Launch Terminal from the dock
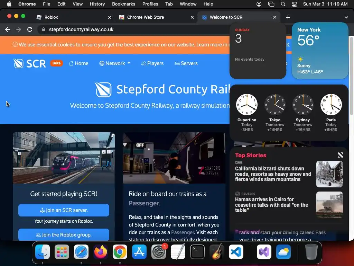This screenshot has height=266, width=354. tap(197, 252)
